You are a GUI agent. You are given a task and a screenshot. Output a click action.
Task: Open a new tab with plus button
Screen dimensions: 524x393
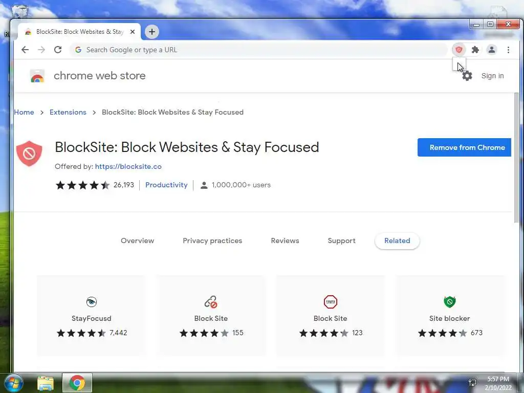(x=152, y=32)
